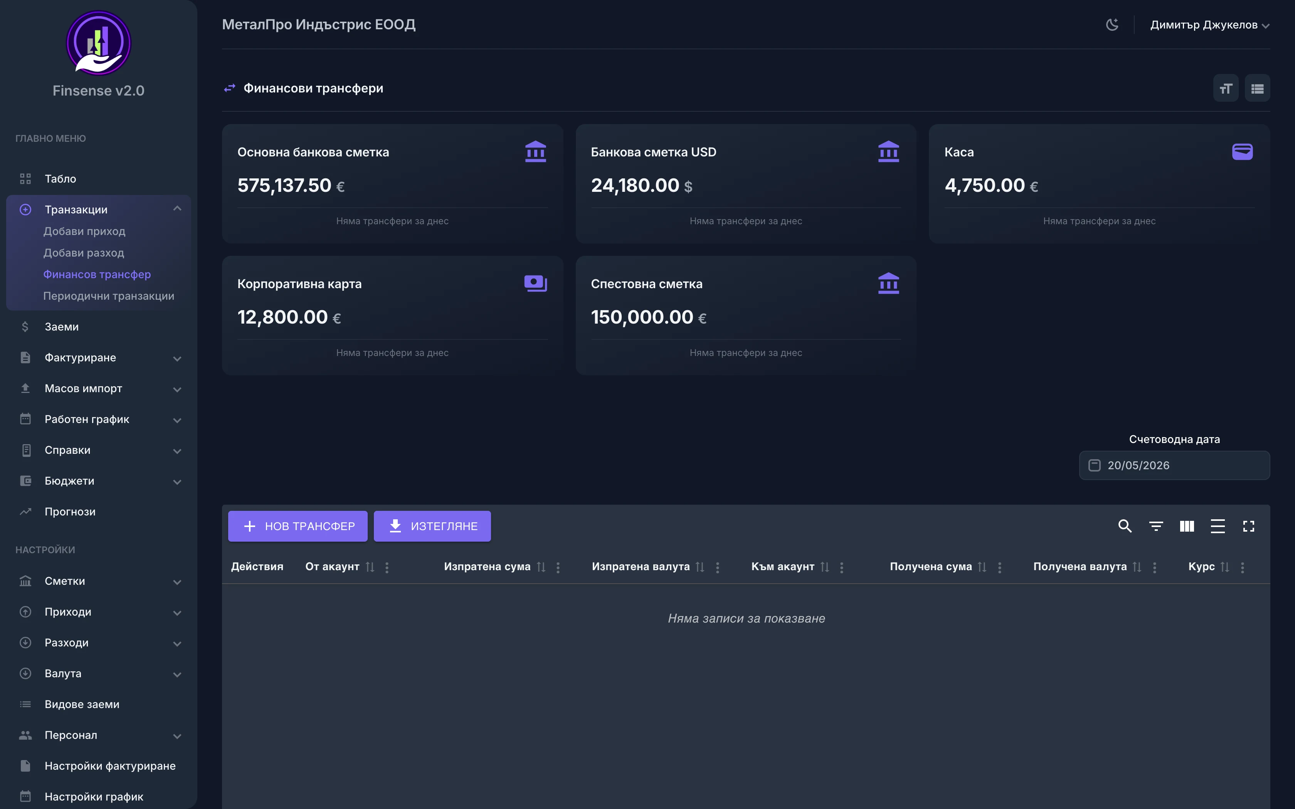Open Видове заеми
Viewport: 1295px width, 809px height.
click(x=98, y=704)
